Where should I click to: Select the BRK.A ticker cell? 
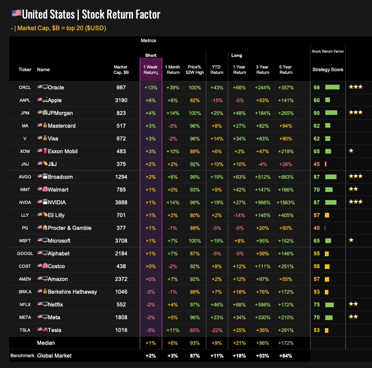pyautogui.click(x=25, y=292)
